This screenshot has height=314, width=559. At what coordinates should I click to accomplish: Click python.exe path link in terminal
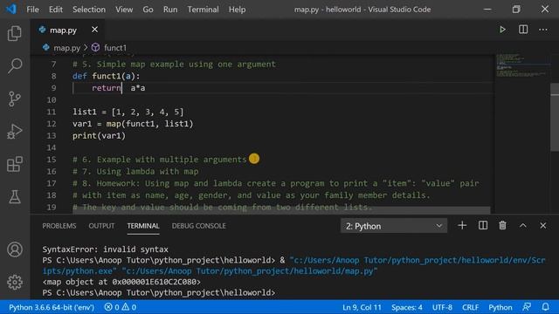[294, 265]
